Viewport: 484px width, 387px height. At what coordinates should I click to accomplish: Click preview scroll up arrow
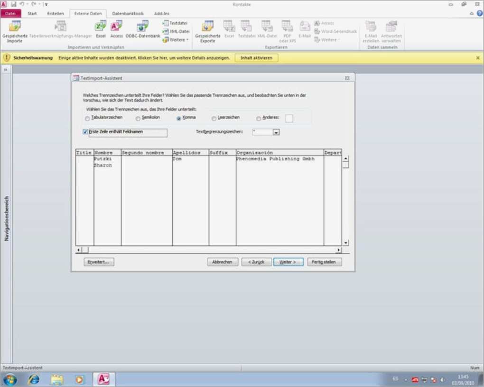(x=346, y=158)
